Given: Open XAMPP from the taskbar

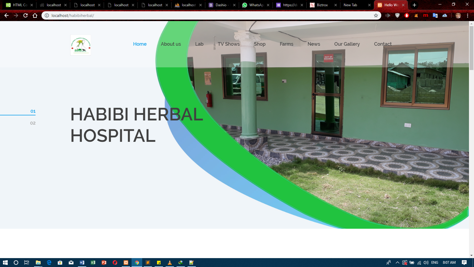Looking at the screenshot, I should pyautogui.click(x=126, y=263).
